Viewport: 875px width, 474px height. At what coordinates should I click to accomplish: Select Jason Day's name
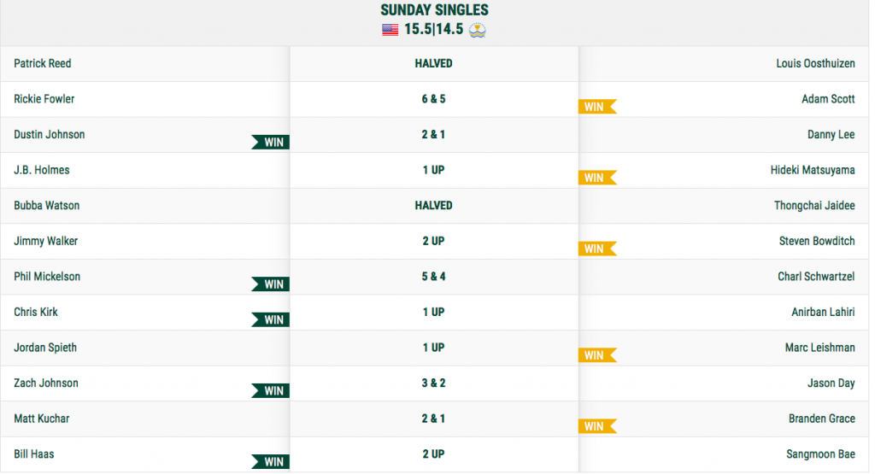pos(831,383)
